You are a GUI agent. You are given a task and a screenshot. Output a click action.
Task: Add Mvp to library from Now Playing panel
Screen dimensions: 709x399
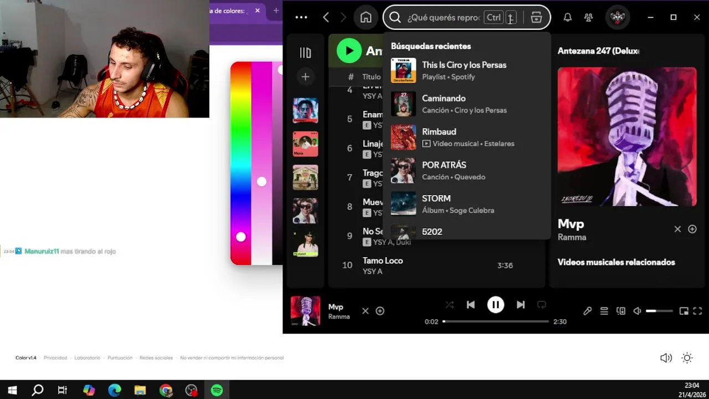(x=692, y=229)
